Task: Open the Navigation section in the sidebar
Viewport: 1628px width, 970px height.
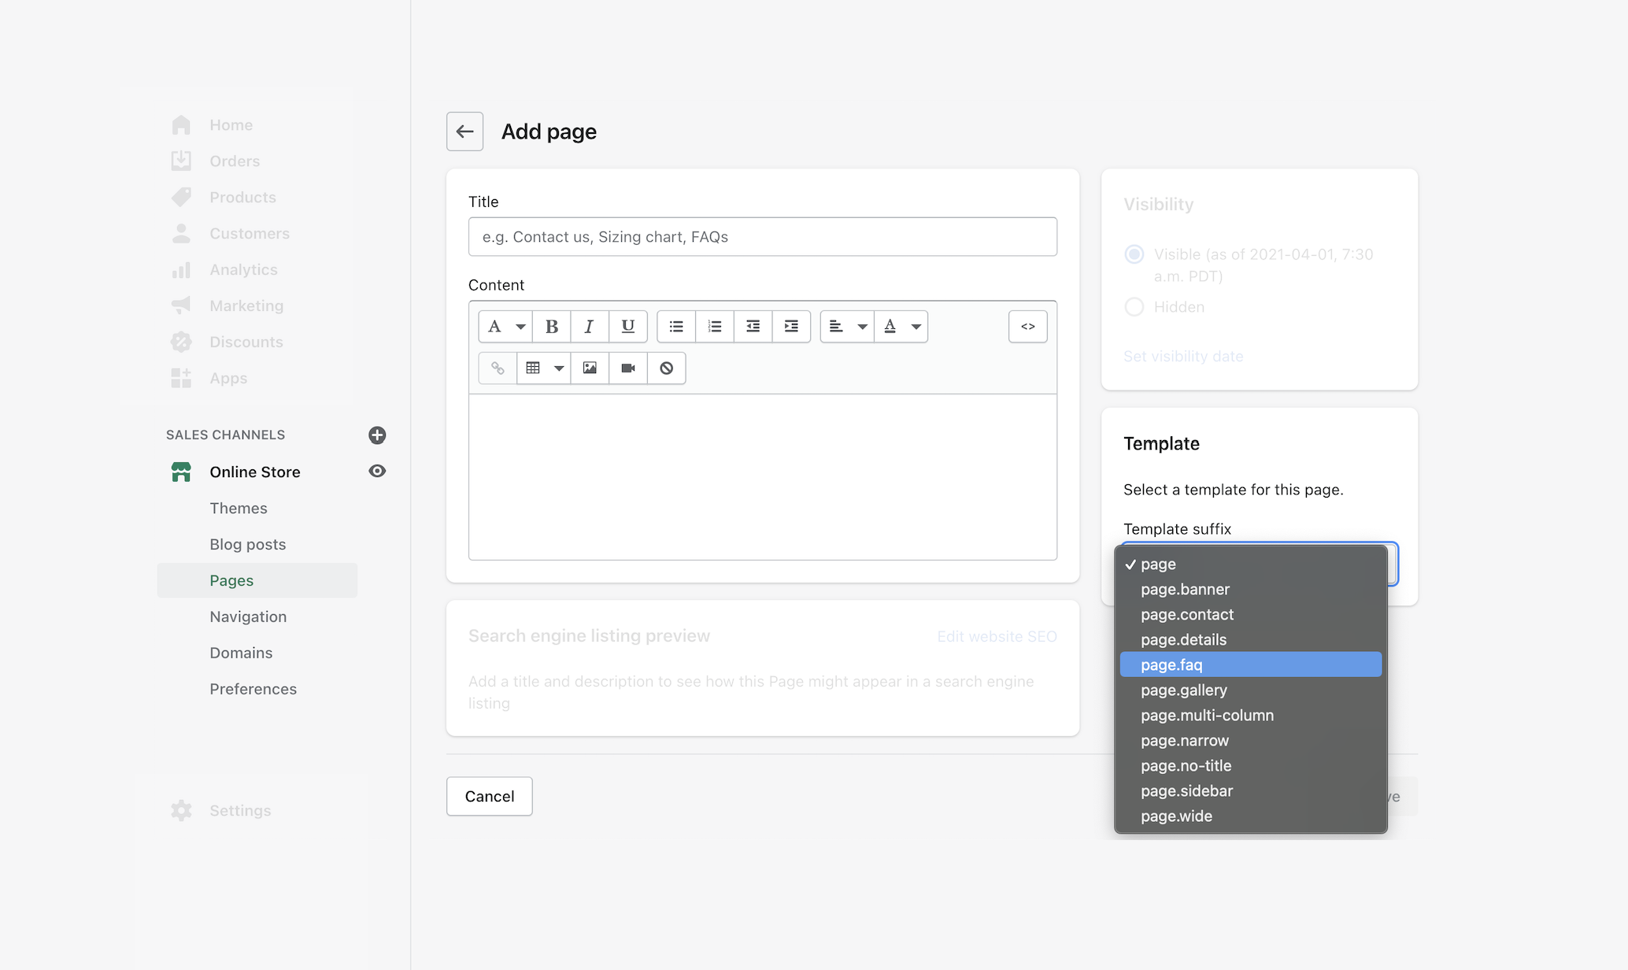Action: [x=248, y=616]
